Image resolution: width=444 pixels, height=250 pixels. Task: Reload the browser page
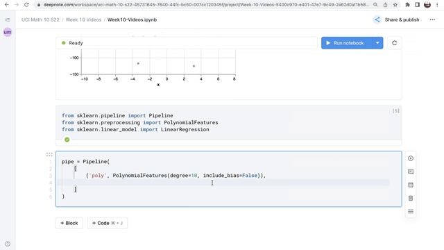tap(26, 5)
